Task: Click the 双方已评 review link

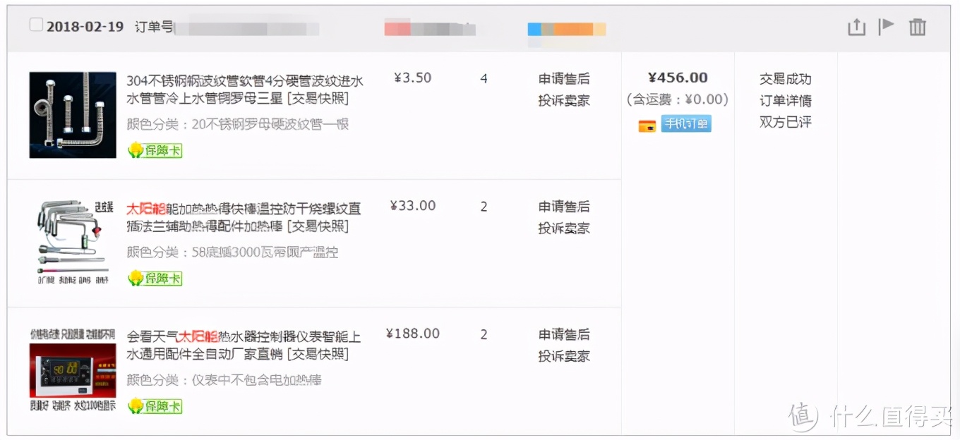Action: pos(786,122)
